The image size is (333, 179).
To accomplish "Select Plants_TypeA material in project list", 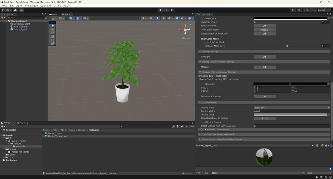I will [55, 133].
